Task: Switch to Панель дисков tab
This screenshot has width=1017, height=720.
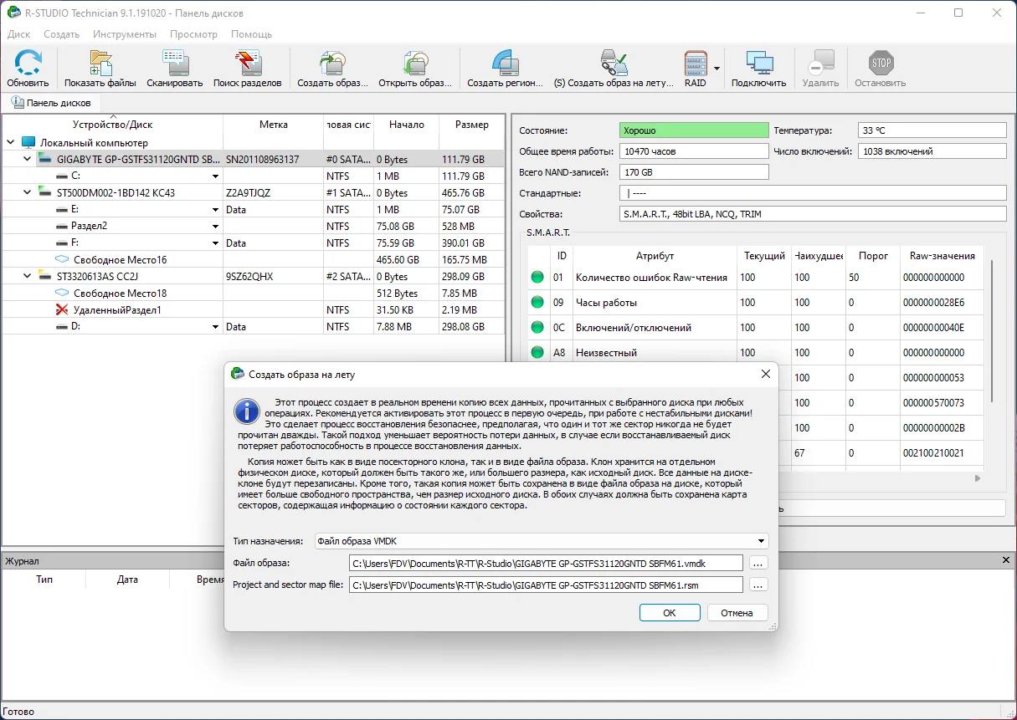Action: [52, 103]
